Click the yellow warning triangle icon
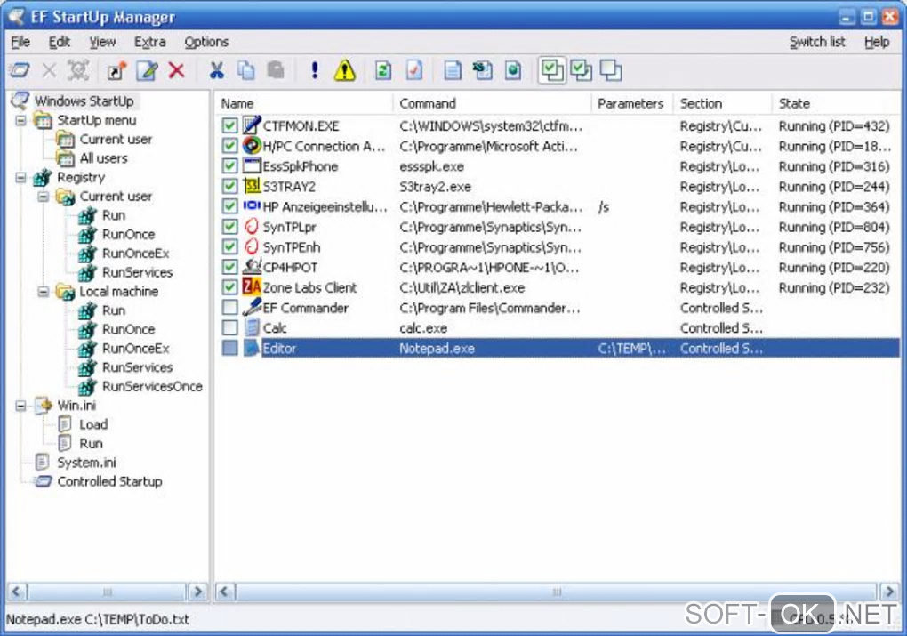The image size is (907, 636). pos(345,70)
